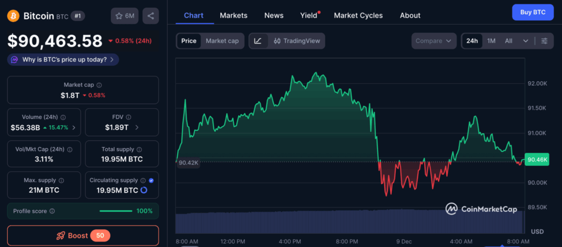Click the Market cap info icon
This screenshot has width=562, height=247.
point(99,85)
